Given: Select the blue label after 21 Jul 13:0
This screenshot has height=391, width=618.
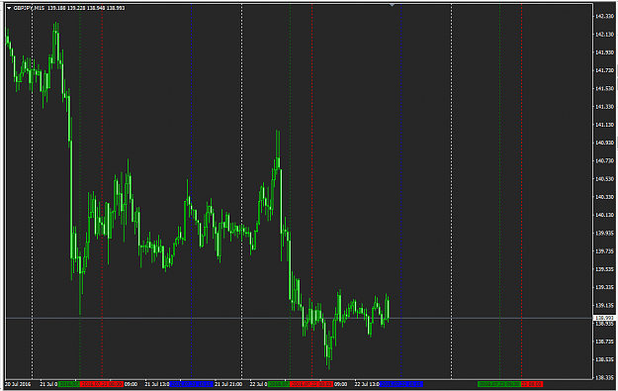Looking at the screenshot, I should [x=191, y=384].
